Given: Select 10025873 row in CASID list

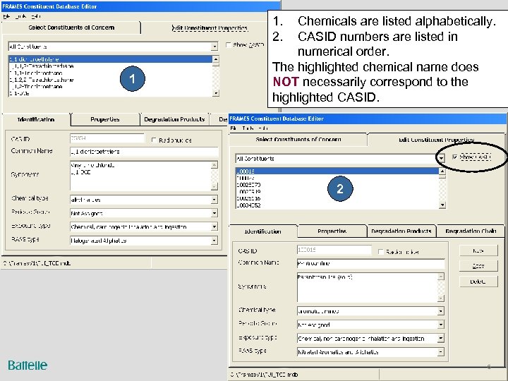Looking at the screenshot, I should [337, 185].
